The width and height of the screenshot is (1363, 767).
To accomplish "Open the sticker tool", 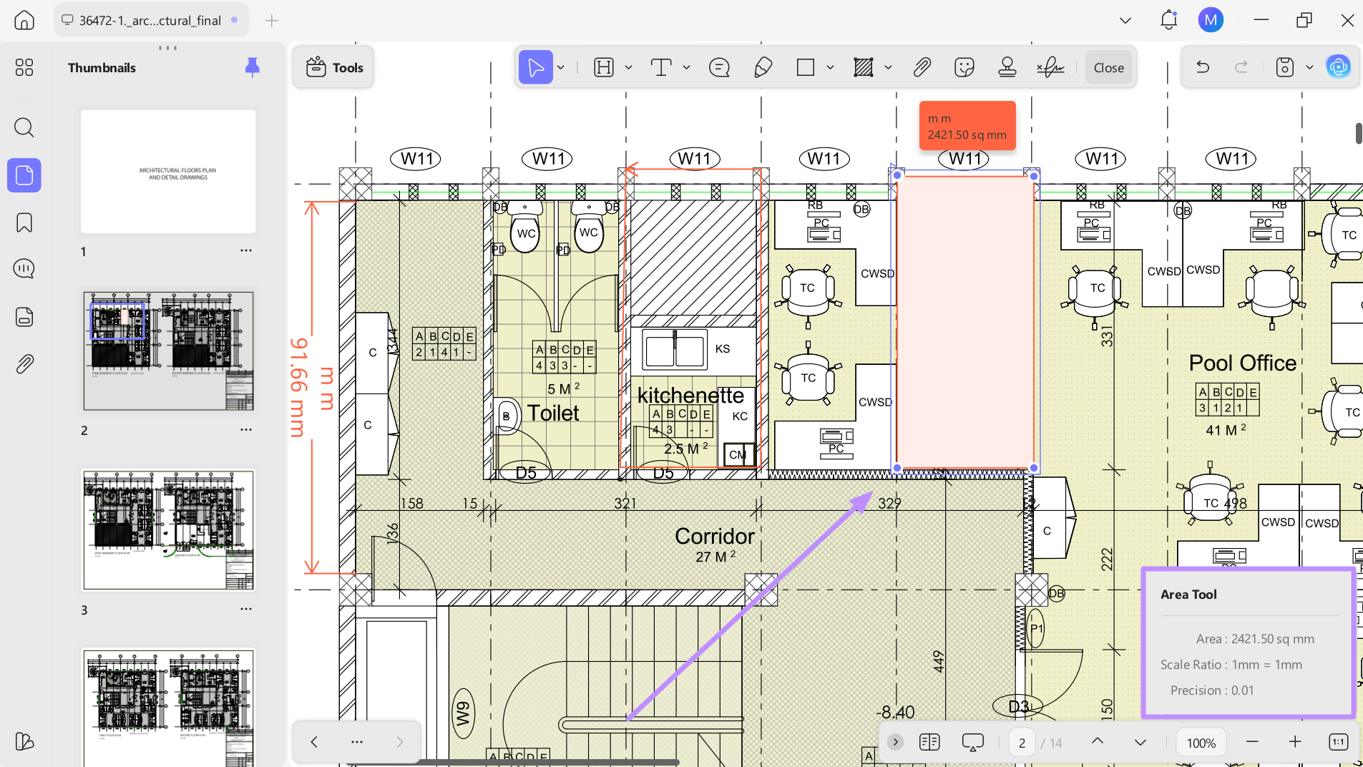I will pyautogui.click(x=964, y=68).
